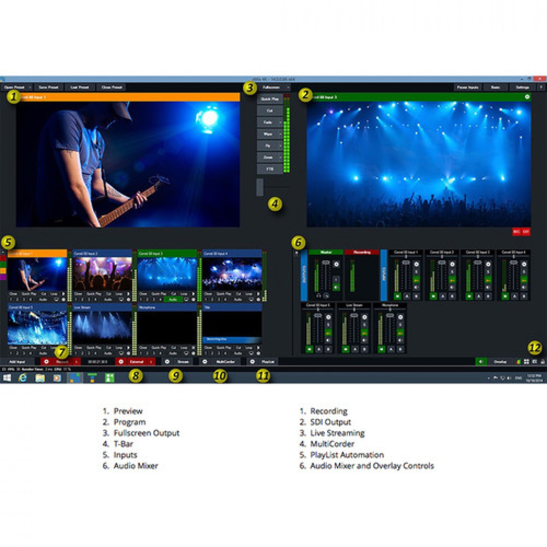Click the monitor icon on the Title tile
The image size is (547, 547).
[x=251, y=353]
